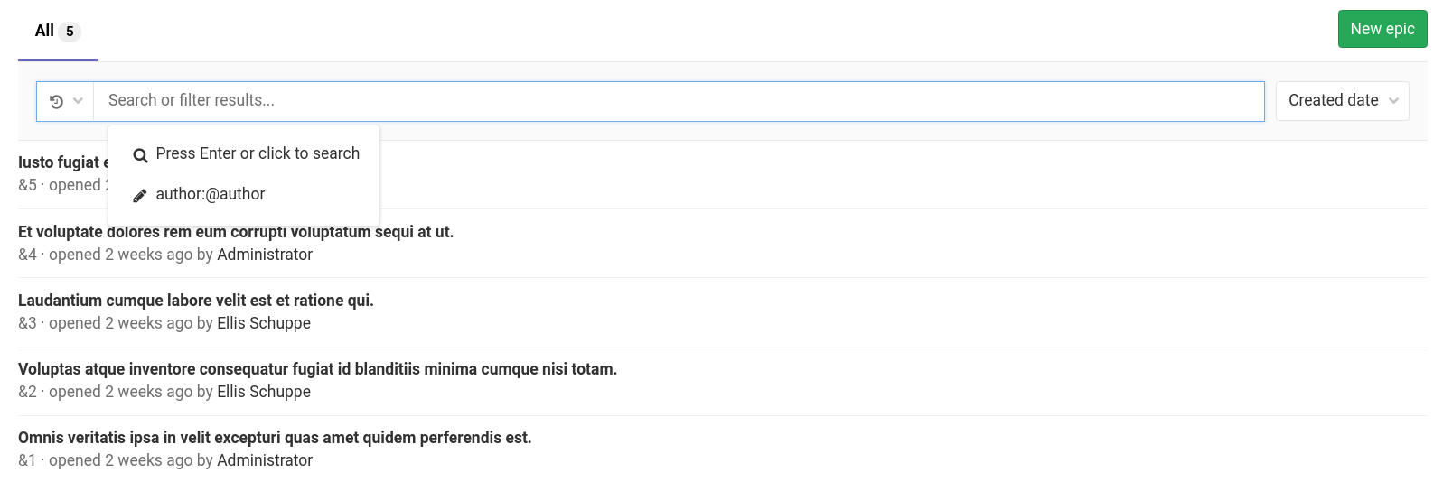
Task: Click the Created date chevron arrow
Action: (x=1393, y=101)
